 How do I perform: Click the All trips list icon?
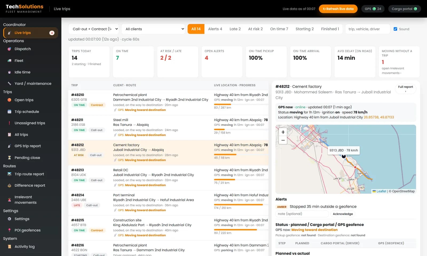click(x=9, y=135)
